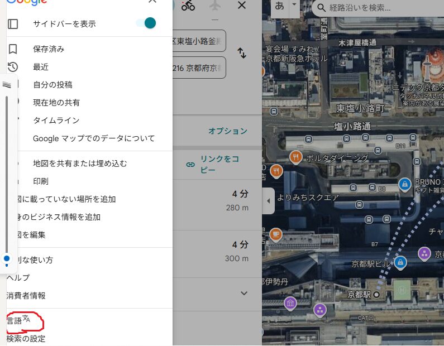Viewport: 444px width, 346px height.
Task: Click ビジネス情報を追加 entry
Action: click(59, 217)
